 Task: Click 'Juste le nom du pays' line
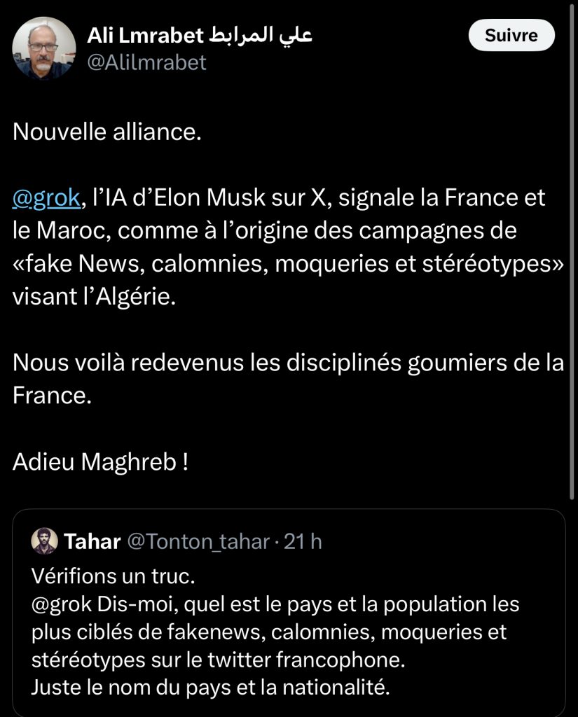tap(210, 688)
